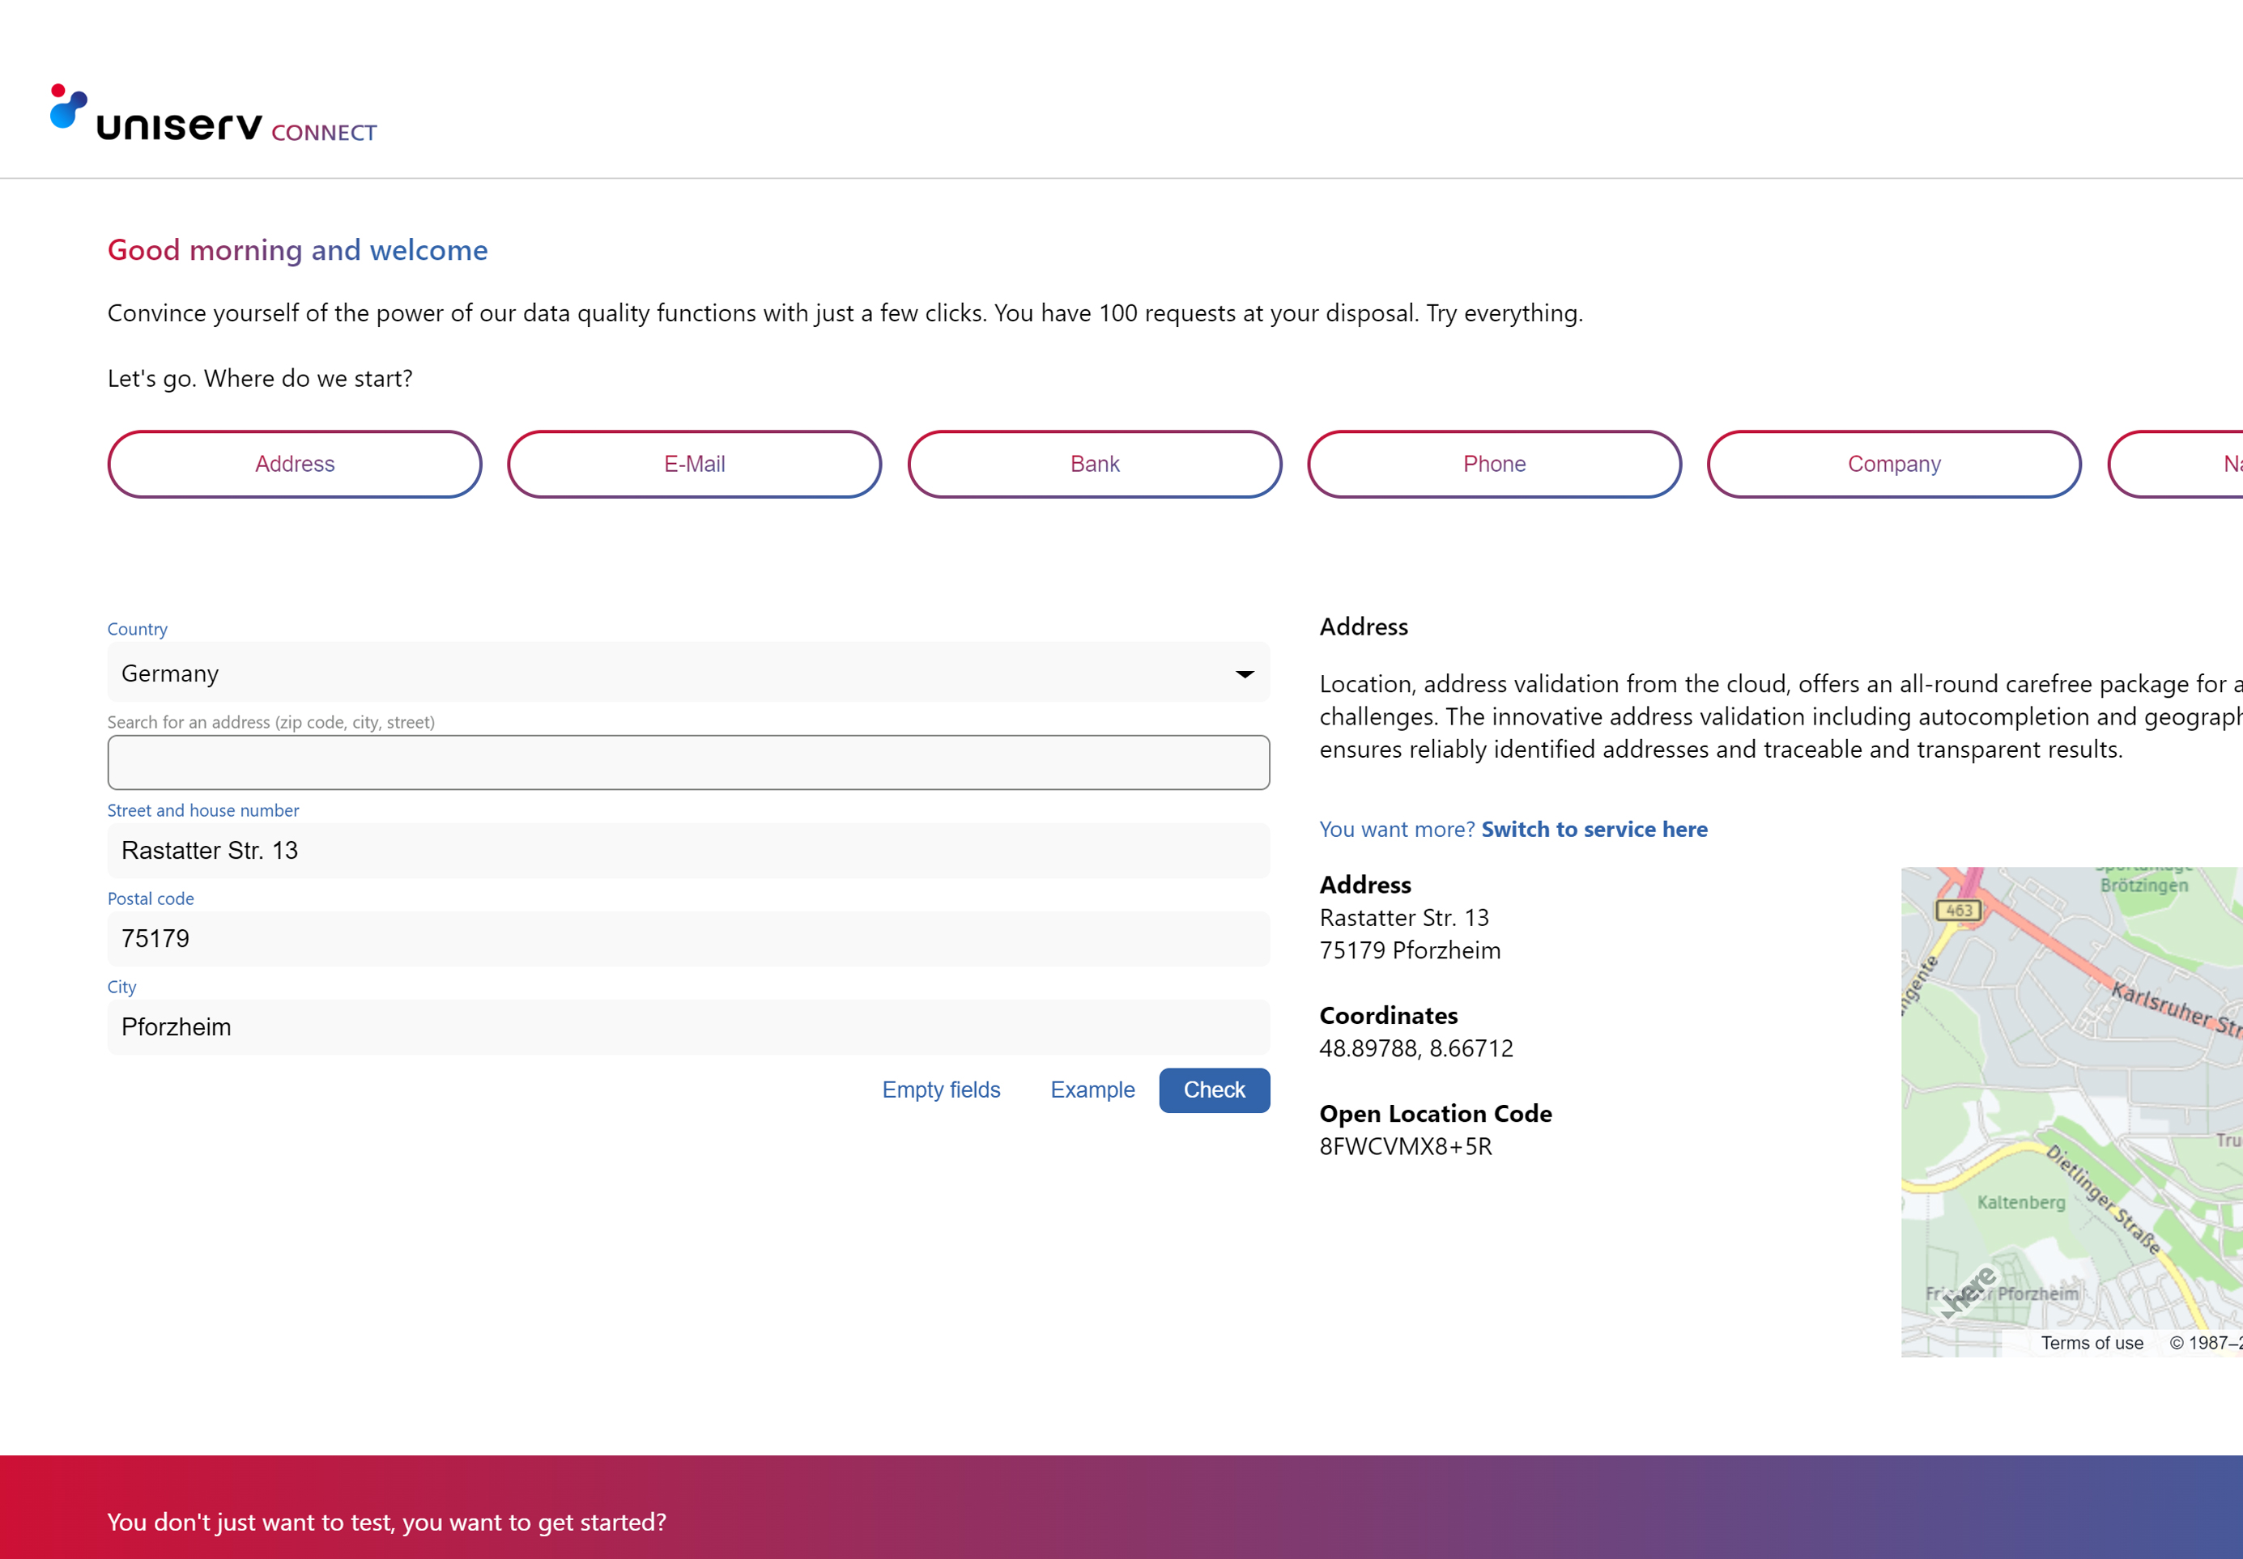Open the map's Terms of use
This screenshot has height=1559, width=2243.
(2092, 1342)
